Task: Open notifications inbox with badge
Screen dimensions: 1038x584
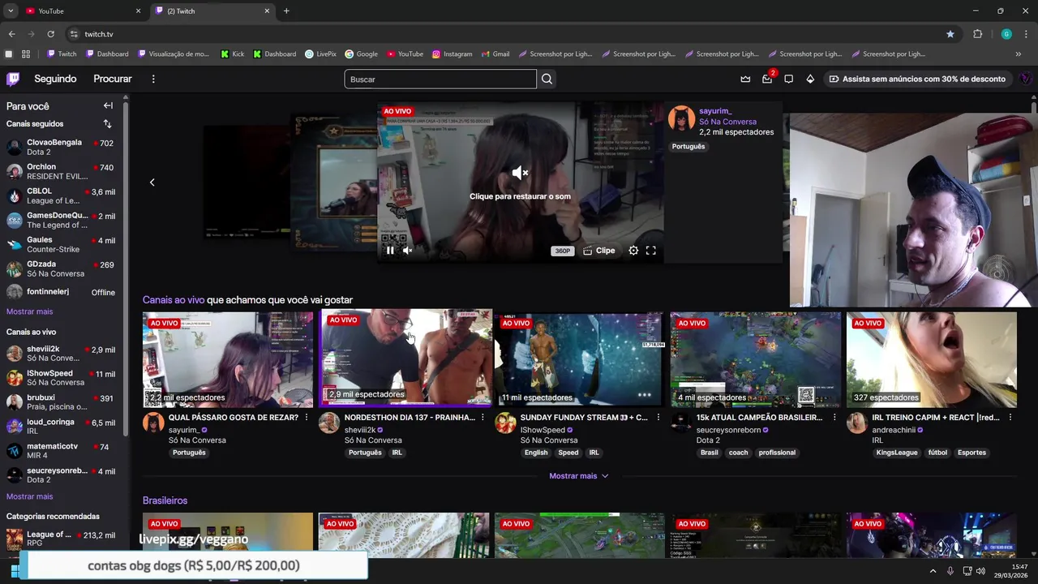Action: 767,79
